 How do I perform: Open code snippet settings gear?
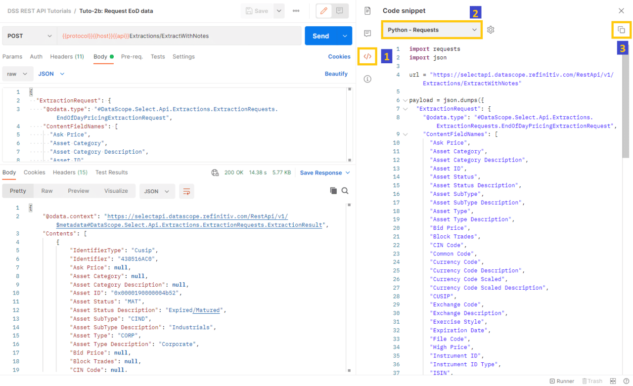pos(491,30)
